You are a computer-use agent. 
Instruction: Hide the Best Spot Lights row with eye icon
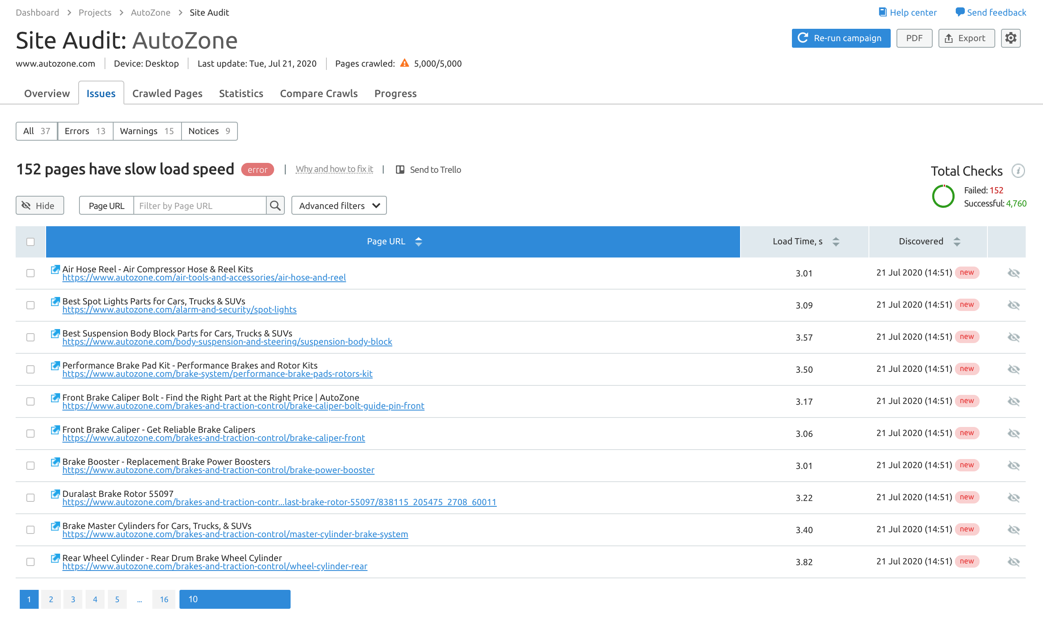coord(1013,305)
